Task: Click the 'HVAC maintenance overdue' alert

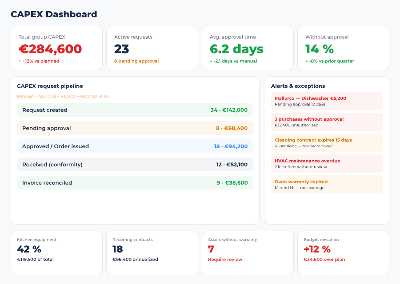Action: 327,163
